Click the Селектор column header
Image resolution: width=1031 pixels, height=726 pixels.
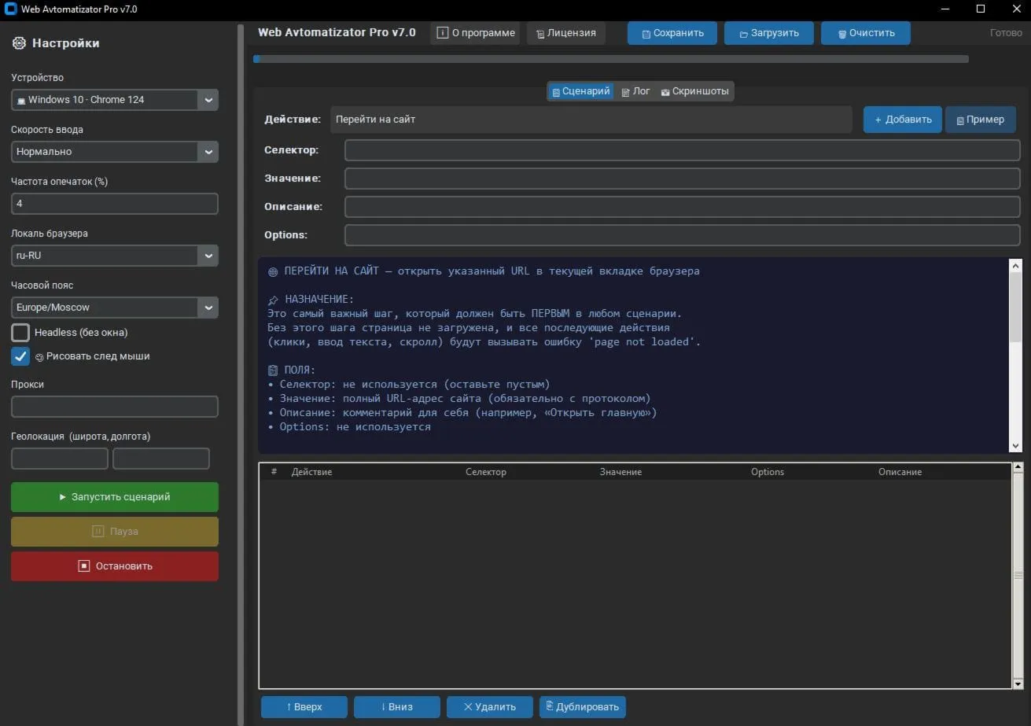pos(486,472)
